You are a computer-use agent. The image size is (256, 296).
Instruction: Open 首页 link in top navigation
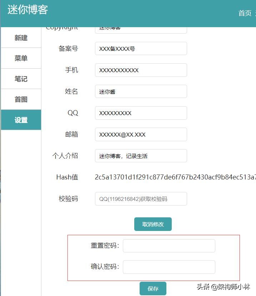tap(245, 13)
